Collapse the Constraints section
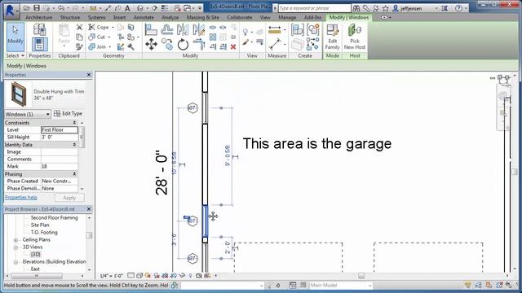The width and height of the screenshot is (522, 293). click(74, 123)
